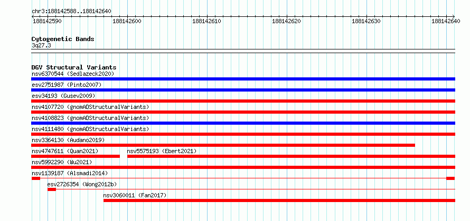This screenshot has height=221, width=470.
Task: Click the red nsv5992290 variant bar
Action: tap(243, 167)
